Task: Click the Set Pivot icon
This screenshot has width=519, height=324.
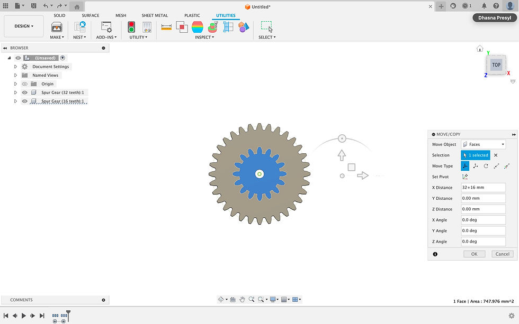Action: click(x=465, y=177)
